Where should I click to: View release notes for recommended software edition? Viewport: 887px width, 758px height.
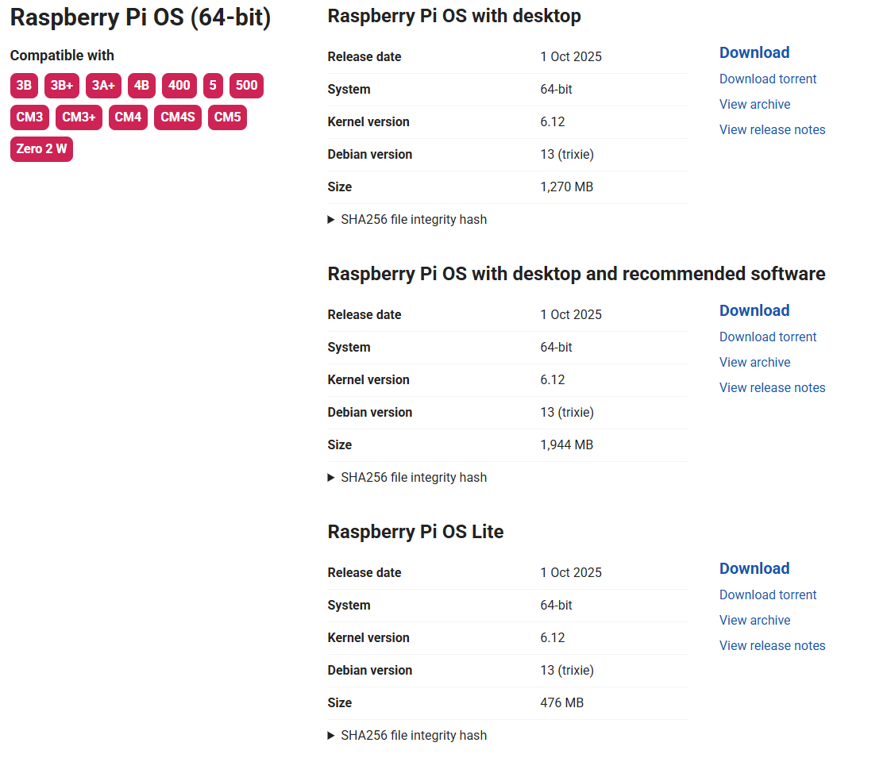[x=772, y=387]
